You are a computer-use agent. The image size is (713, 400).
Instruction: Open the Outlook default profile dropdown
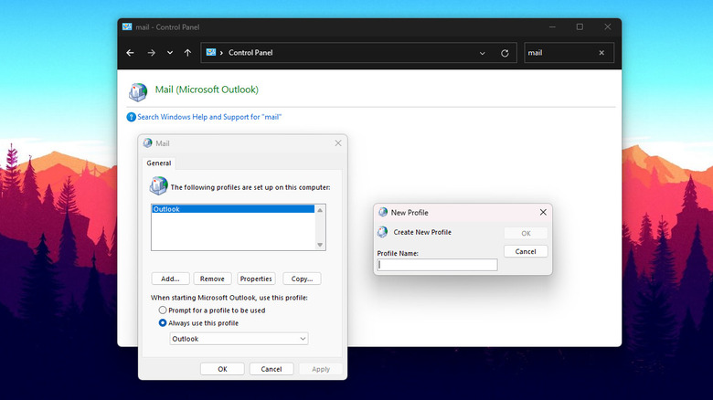pos(239,339)
